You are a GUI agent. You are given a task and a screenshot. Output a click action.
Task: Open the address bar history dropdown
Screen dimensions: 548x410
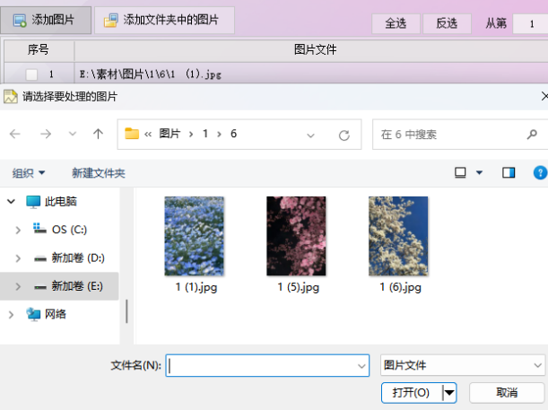310,135
